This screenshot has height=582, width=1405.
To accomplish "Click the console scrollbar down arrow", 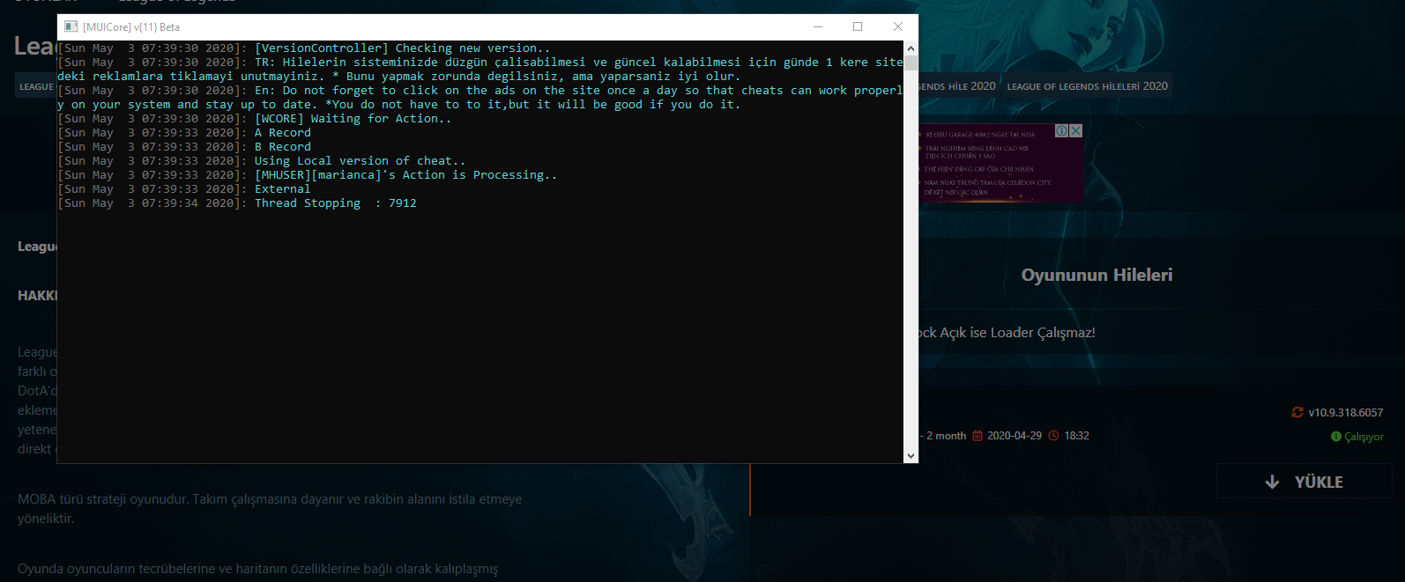I will pos(911,456).
